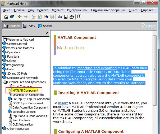Expand the Solving book
The width and height of the screenshot is (160, 134).
(4, 60)
